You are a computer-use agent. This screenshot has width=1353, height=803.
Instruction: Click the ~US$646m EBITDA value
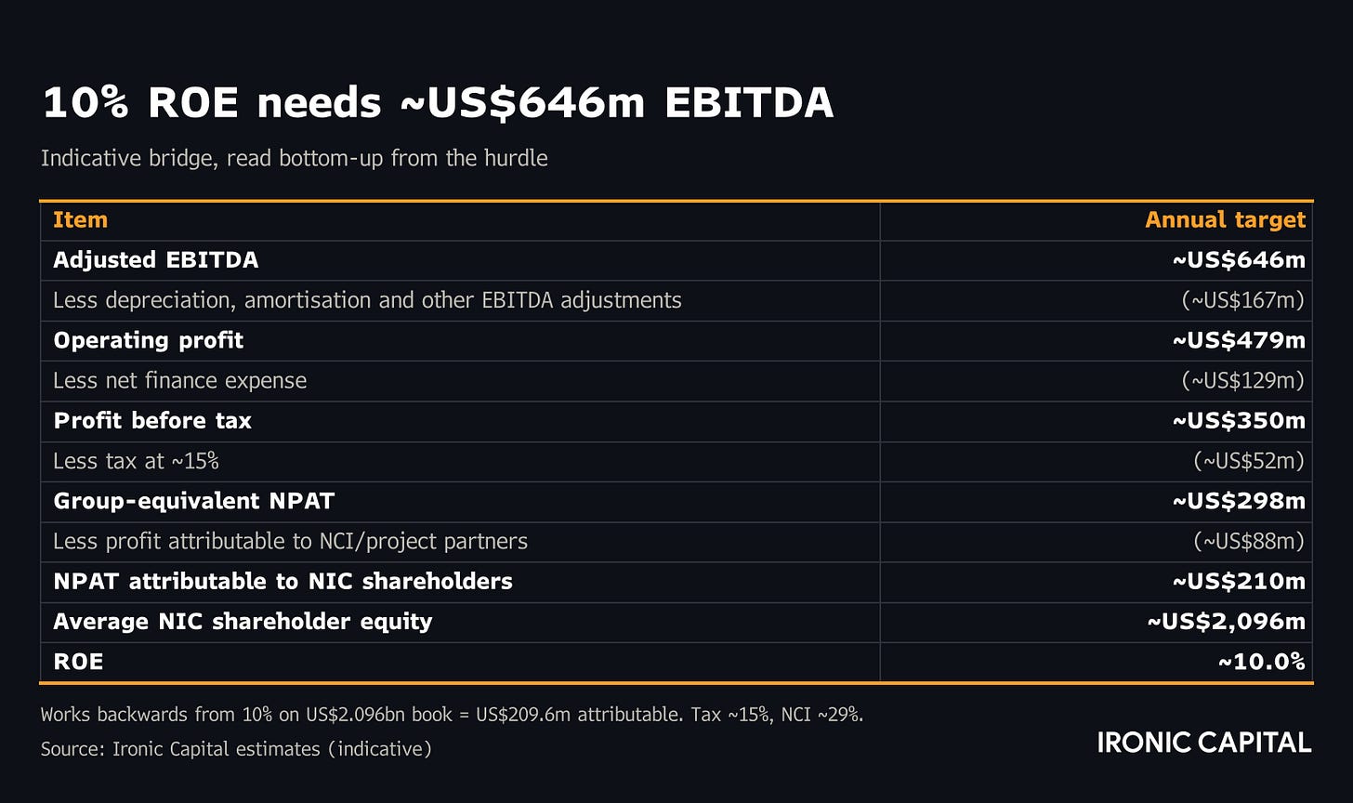[1239, 260]
